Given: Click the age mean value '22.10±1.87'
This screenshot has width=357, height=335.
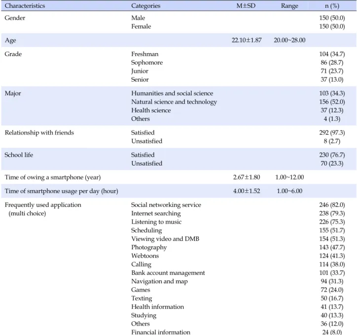Looking at the screenshot, I should pyautogui.click(x=247, y=40).
